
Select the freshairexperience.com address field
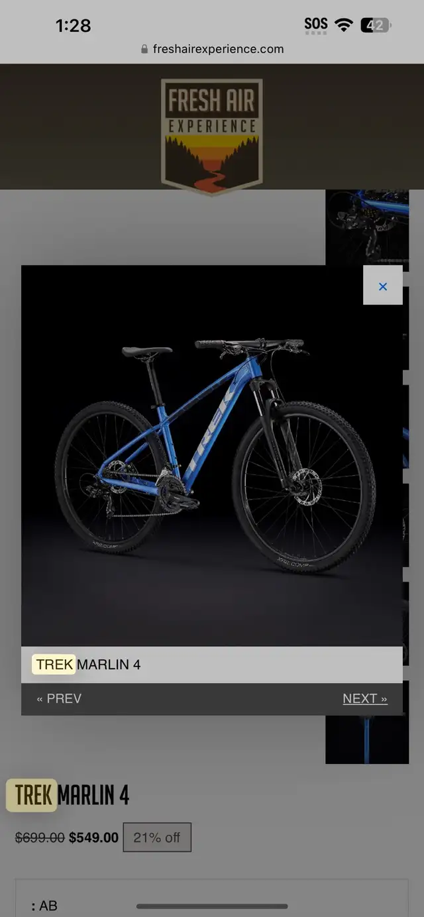[x=212, y=49]
